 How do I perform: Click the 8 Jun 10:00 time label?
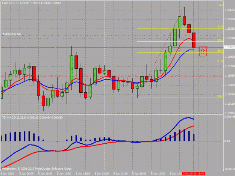pos(45,174)
